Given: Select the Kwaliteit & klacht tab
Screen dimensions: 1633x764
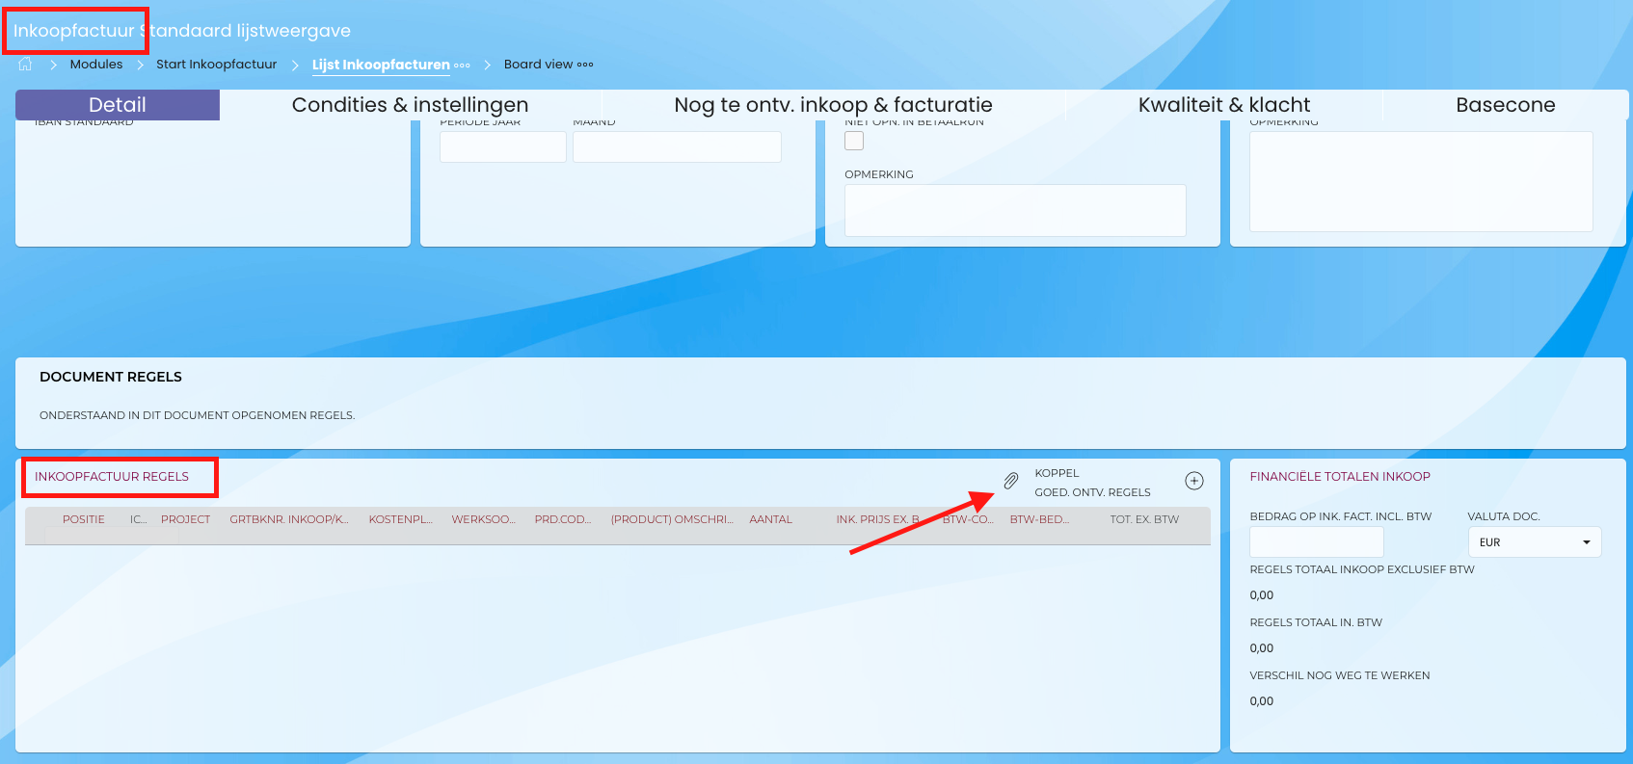Looking at the screenshot, I should 1224,105.
